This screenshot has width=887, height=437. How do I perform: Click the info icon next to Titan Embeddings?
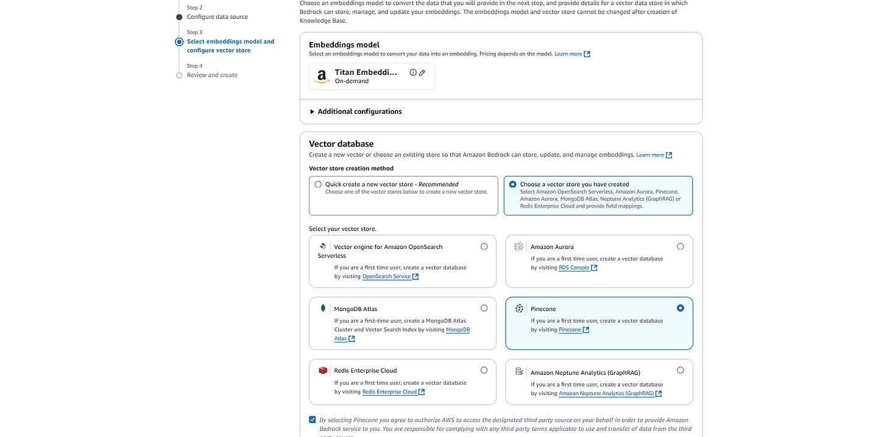(413, 72)
